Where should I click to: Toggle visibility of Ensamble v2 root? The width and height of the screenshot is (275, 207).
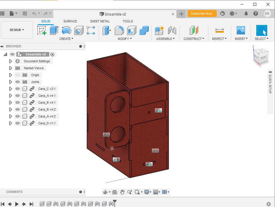click(x=12, y=54)
